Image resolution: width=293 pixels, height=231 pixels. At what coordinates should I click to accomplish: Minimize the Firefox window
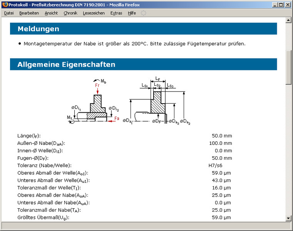274,5
